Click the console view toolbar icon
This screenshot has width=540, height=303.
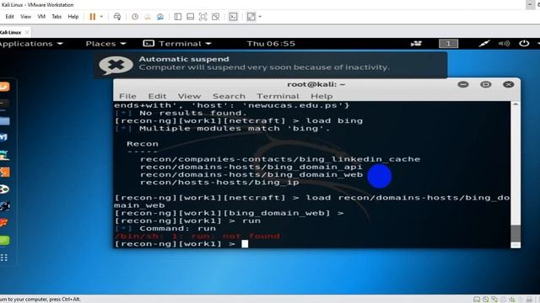(233, 17)
